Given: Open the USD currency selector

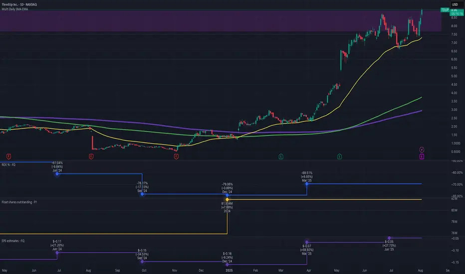Looking at the screenshot, I should 456,4.
